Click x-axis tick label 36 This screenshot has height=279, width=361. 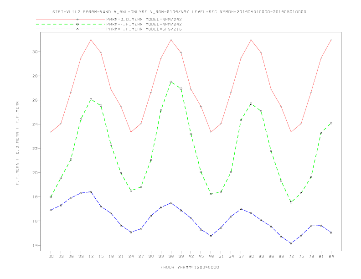tap(171, 256)
